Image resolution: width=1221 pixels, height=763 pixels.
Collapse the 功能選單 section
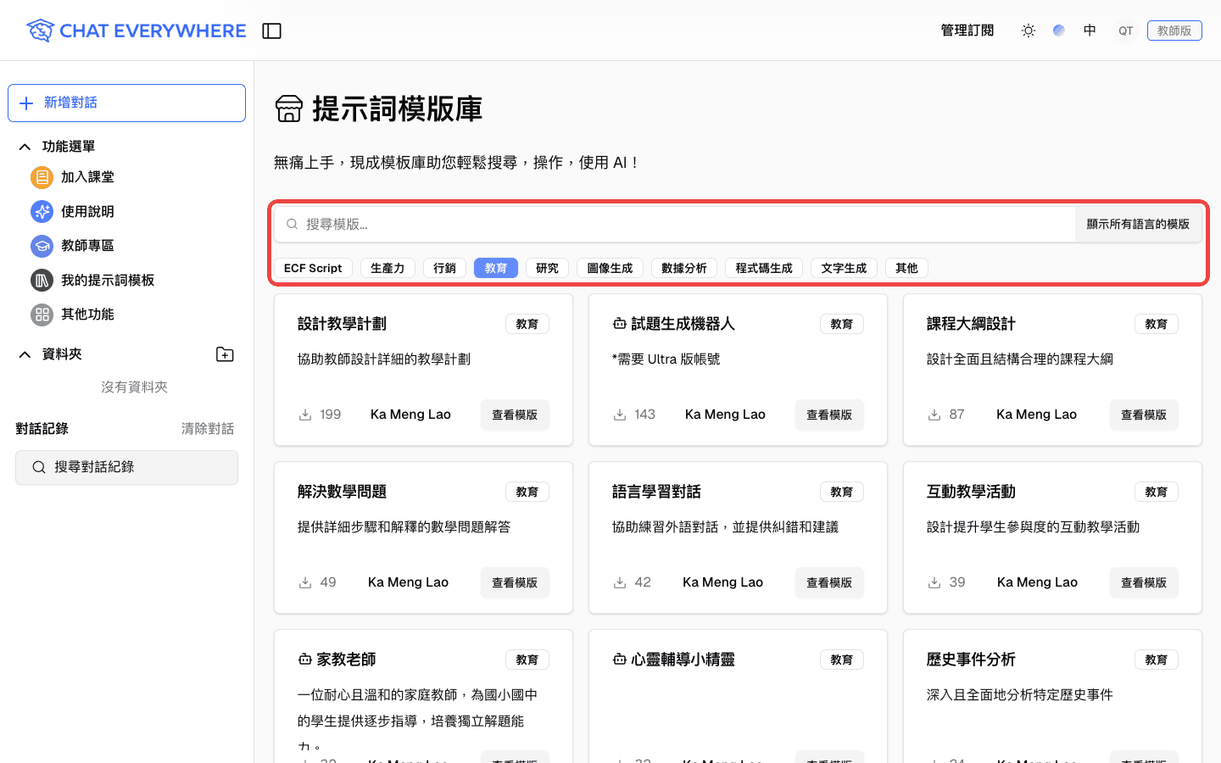click(25, 147)
